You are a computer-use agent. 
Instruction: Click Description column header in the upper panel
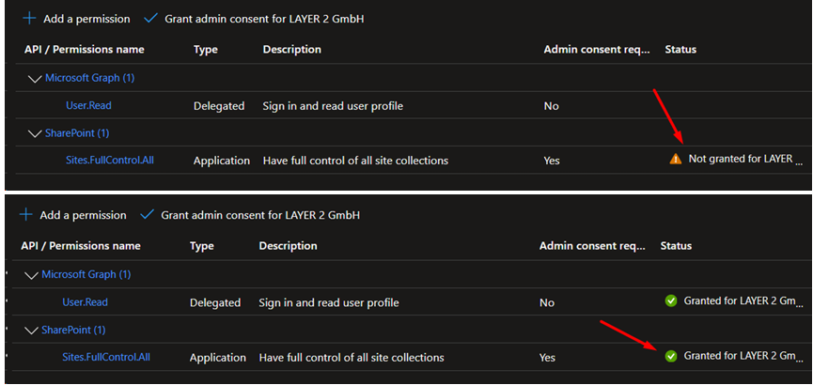(291, 49)
